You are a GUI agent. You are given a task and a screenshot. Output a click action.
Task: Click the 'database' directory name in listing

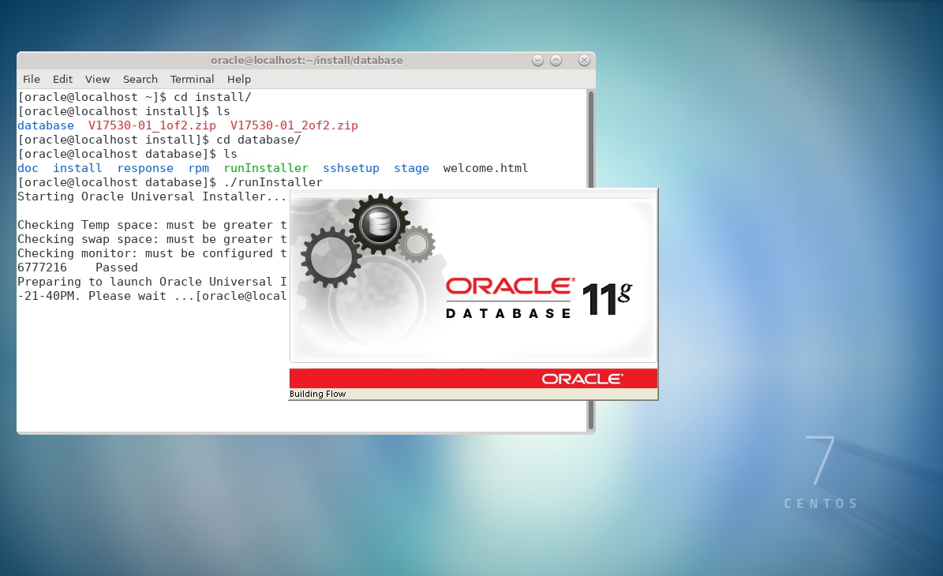(46, 125)
